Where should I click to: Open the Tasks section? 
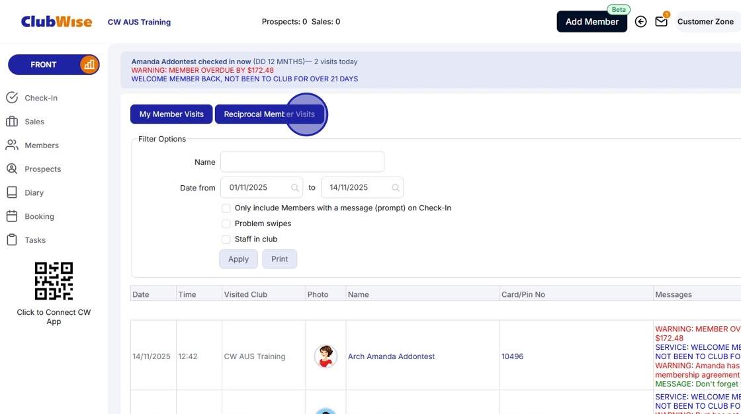(x=35, y=239)
